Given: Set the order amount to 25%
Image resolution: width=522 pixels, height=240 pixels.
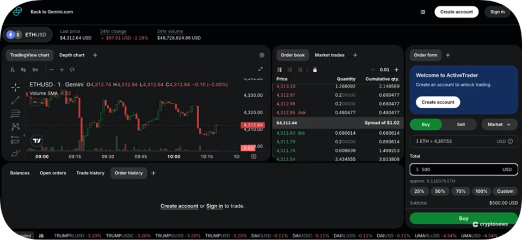Looking at the screenshot, I should (419, 191).
